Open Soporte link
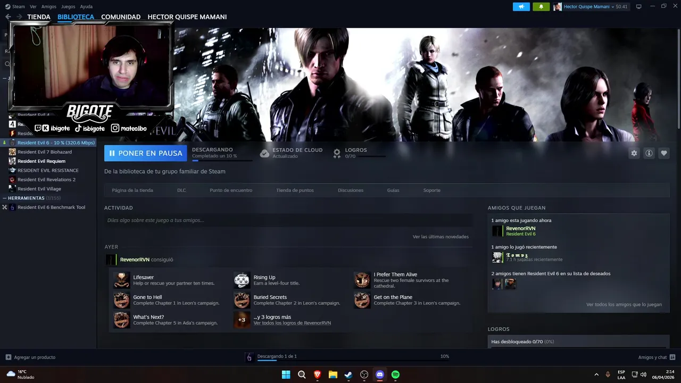The image size is (681, 383). (431, 190)
